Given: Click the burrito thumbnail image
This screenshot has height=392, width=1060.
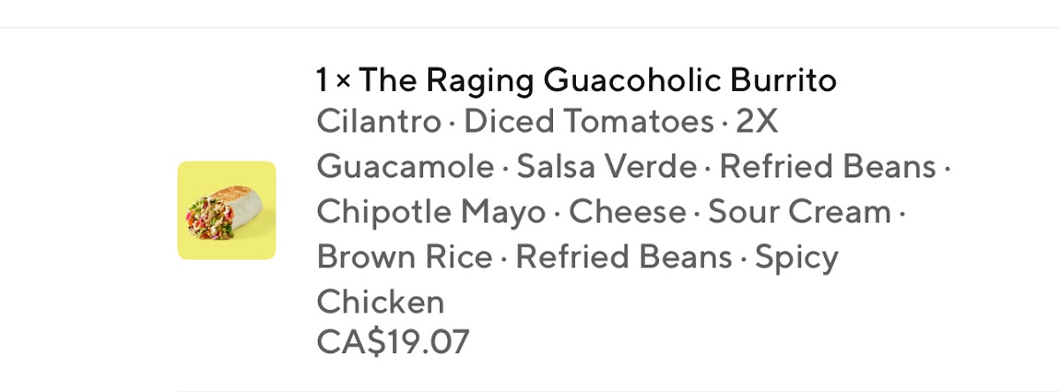Looking at the screenshot, I should tap(226, 210).
